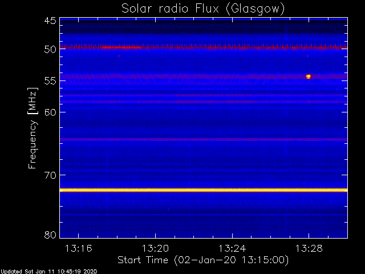
Task: Click the faint purple band near 58 MHz
Action: coord(204,102)
